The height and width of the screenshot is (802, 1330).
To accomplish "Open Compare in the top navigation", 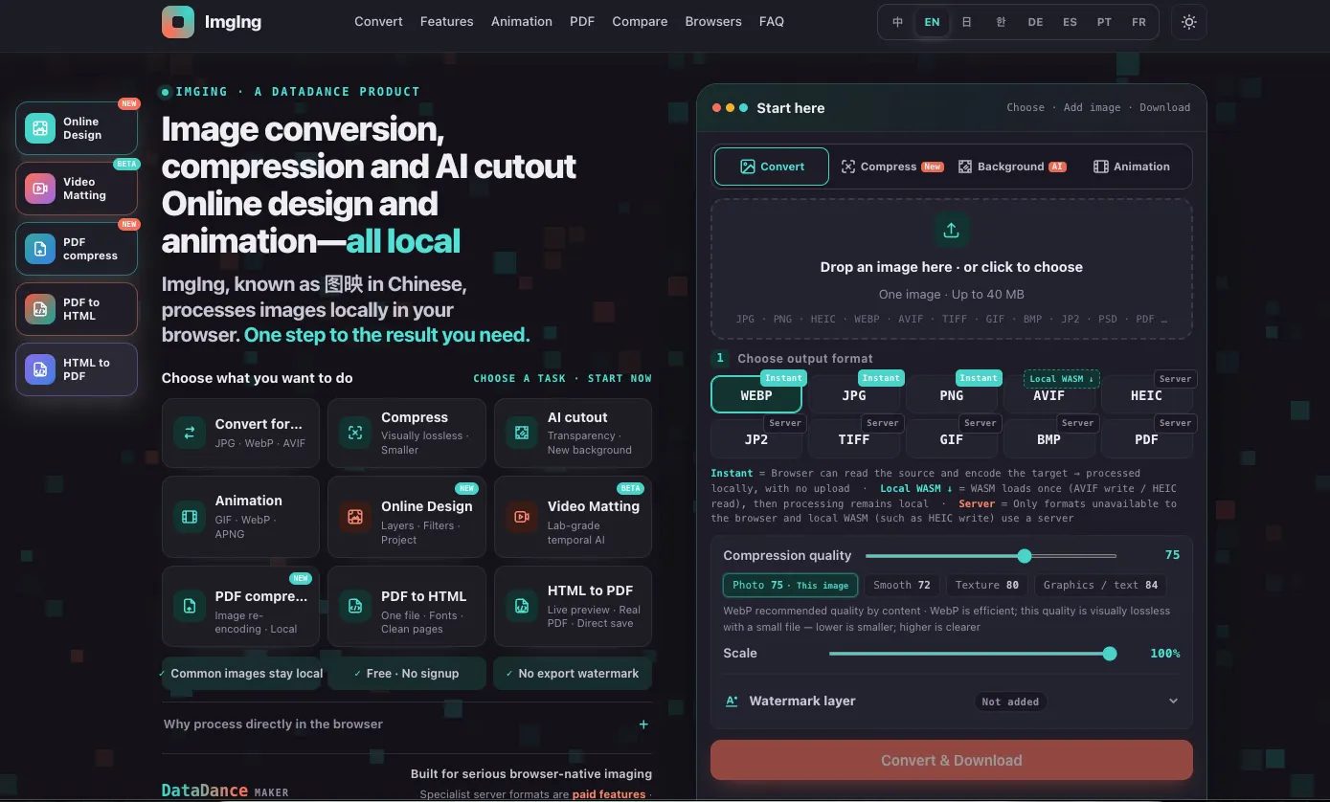I will tap(640, 21).
